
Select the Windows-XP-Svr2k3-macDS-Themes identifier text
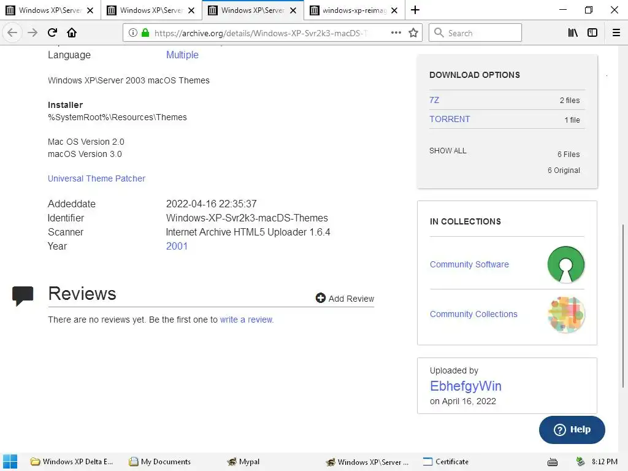click(247, 218)
